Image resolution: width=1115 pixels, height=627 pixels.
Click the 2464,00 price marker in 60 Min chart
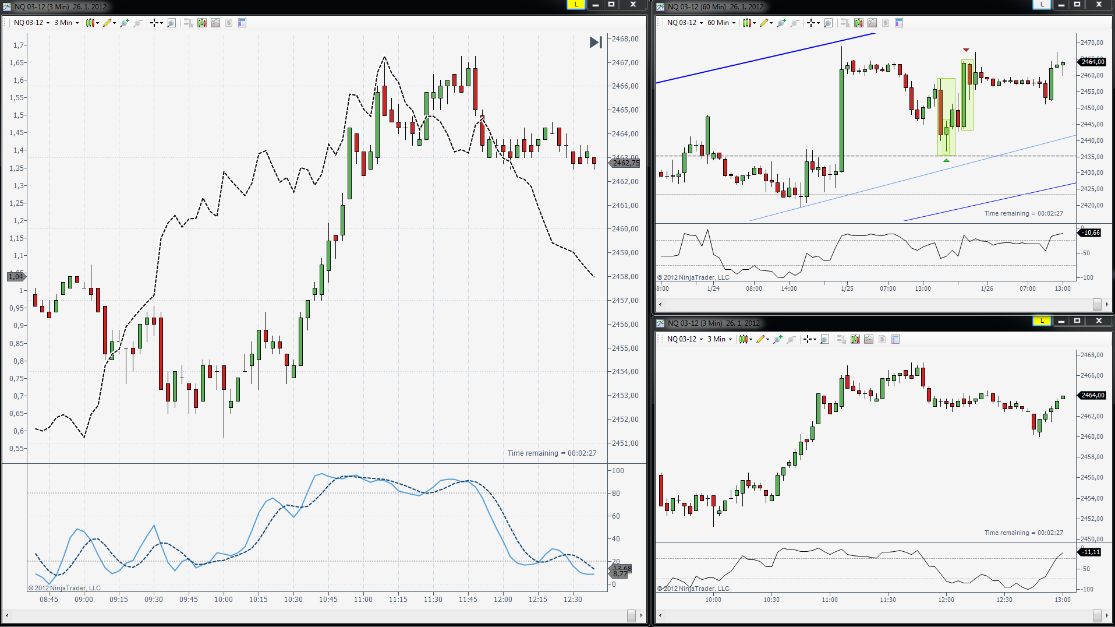coord(1092,62)
